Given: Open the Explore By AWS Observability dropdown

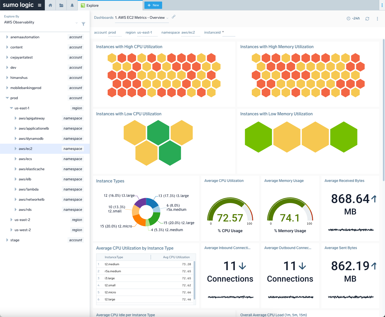Looking at the screenshot, I should click(41, 22).
